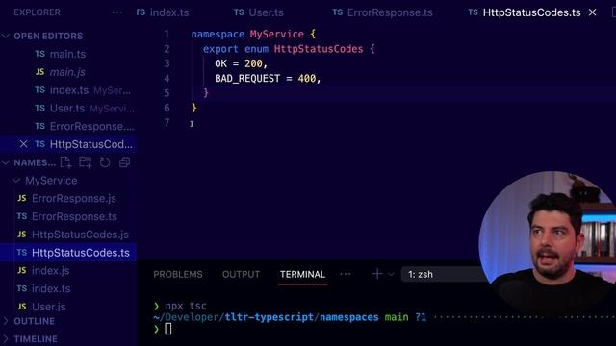
Task: Click line number 5 in the gutter
Action: click(167, 93)
